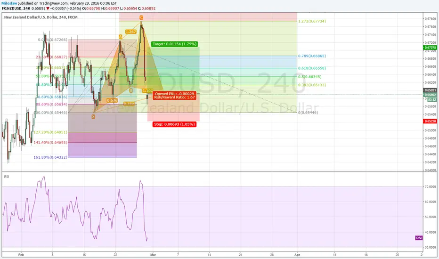
Task: Click the 22 date label on the time axis
Action: pyautogui.click(x=115, y=255)
